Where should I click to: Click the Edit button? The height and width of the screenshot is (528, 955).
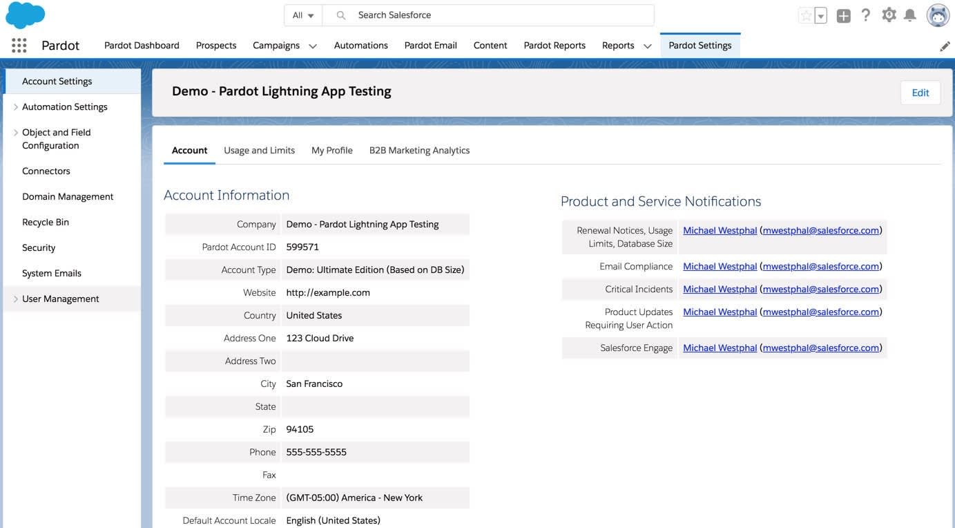tap(920, 93)
